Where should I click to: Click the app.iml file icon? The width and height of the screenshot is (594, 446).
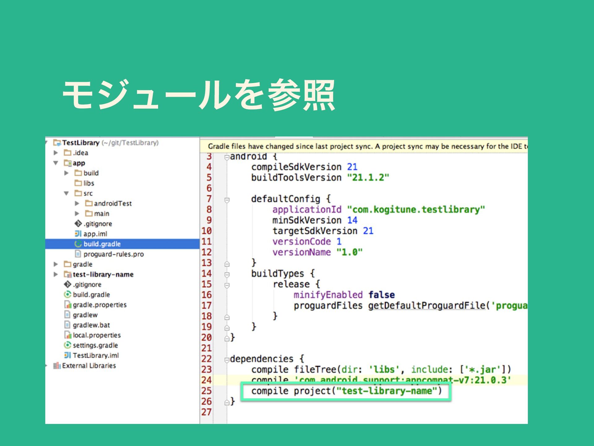point(78,234)
